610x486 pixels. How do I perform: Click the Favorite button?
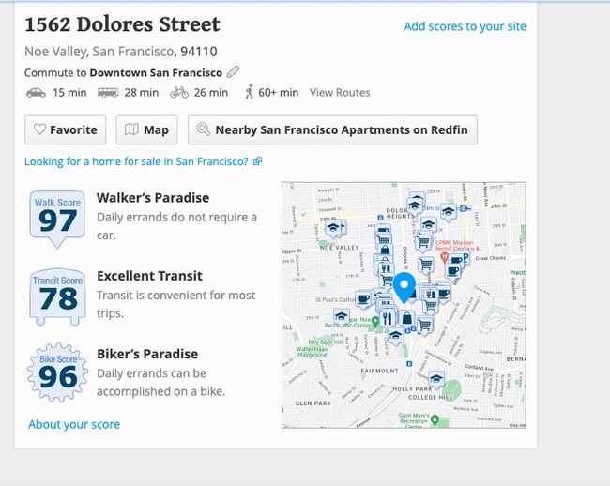coord(66,129)
